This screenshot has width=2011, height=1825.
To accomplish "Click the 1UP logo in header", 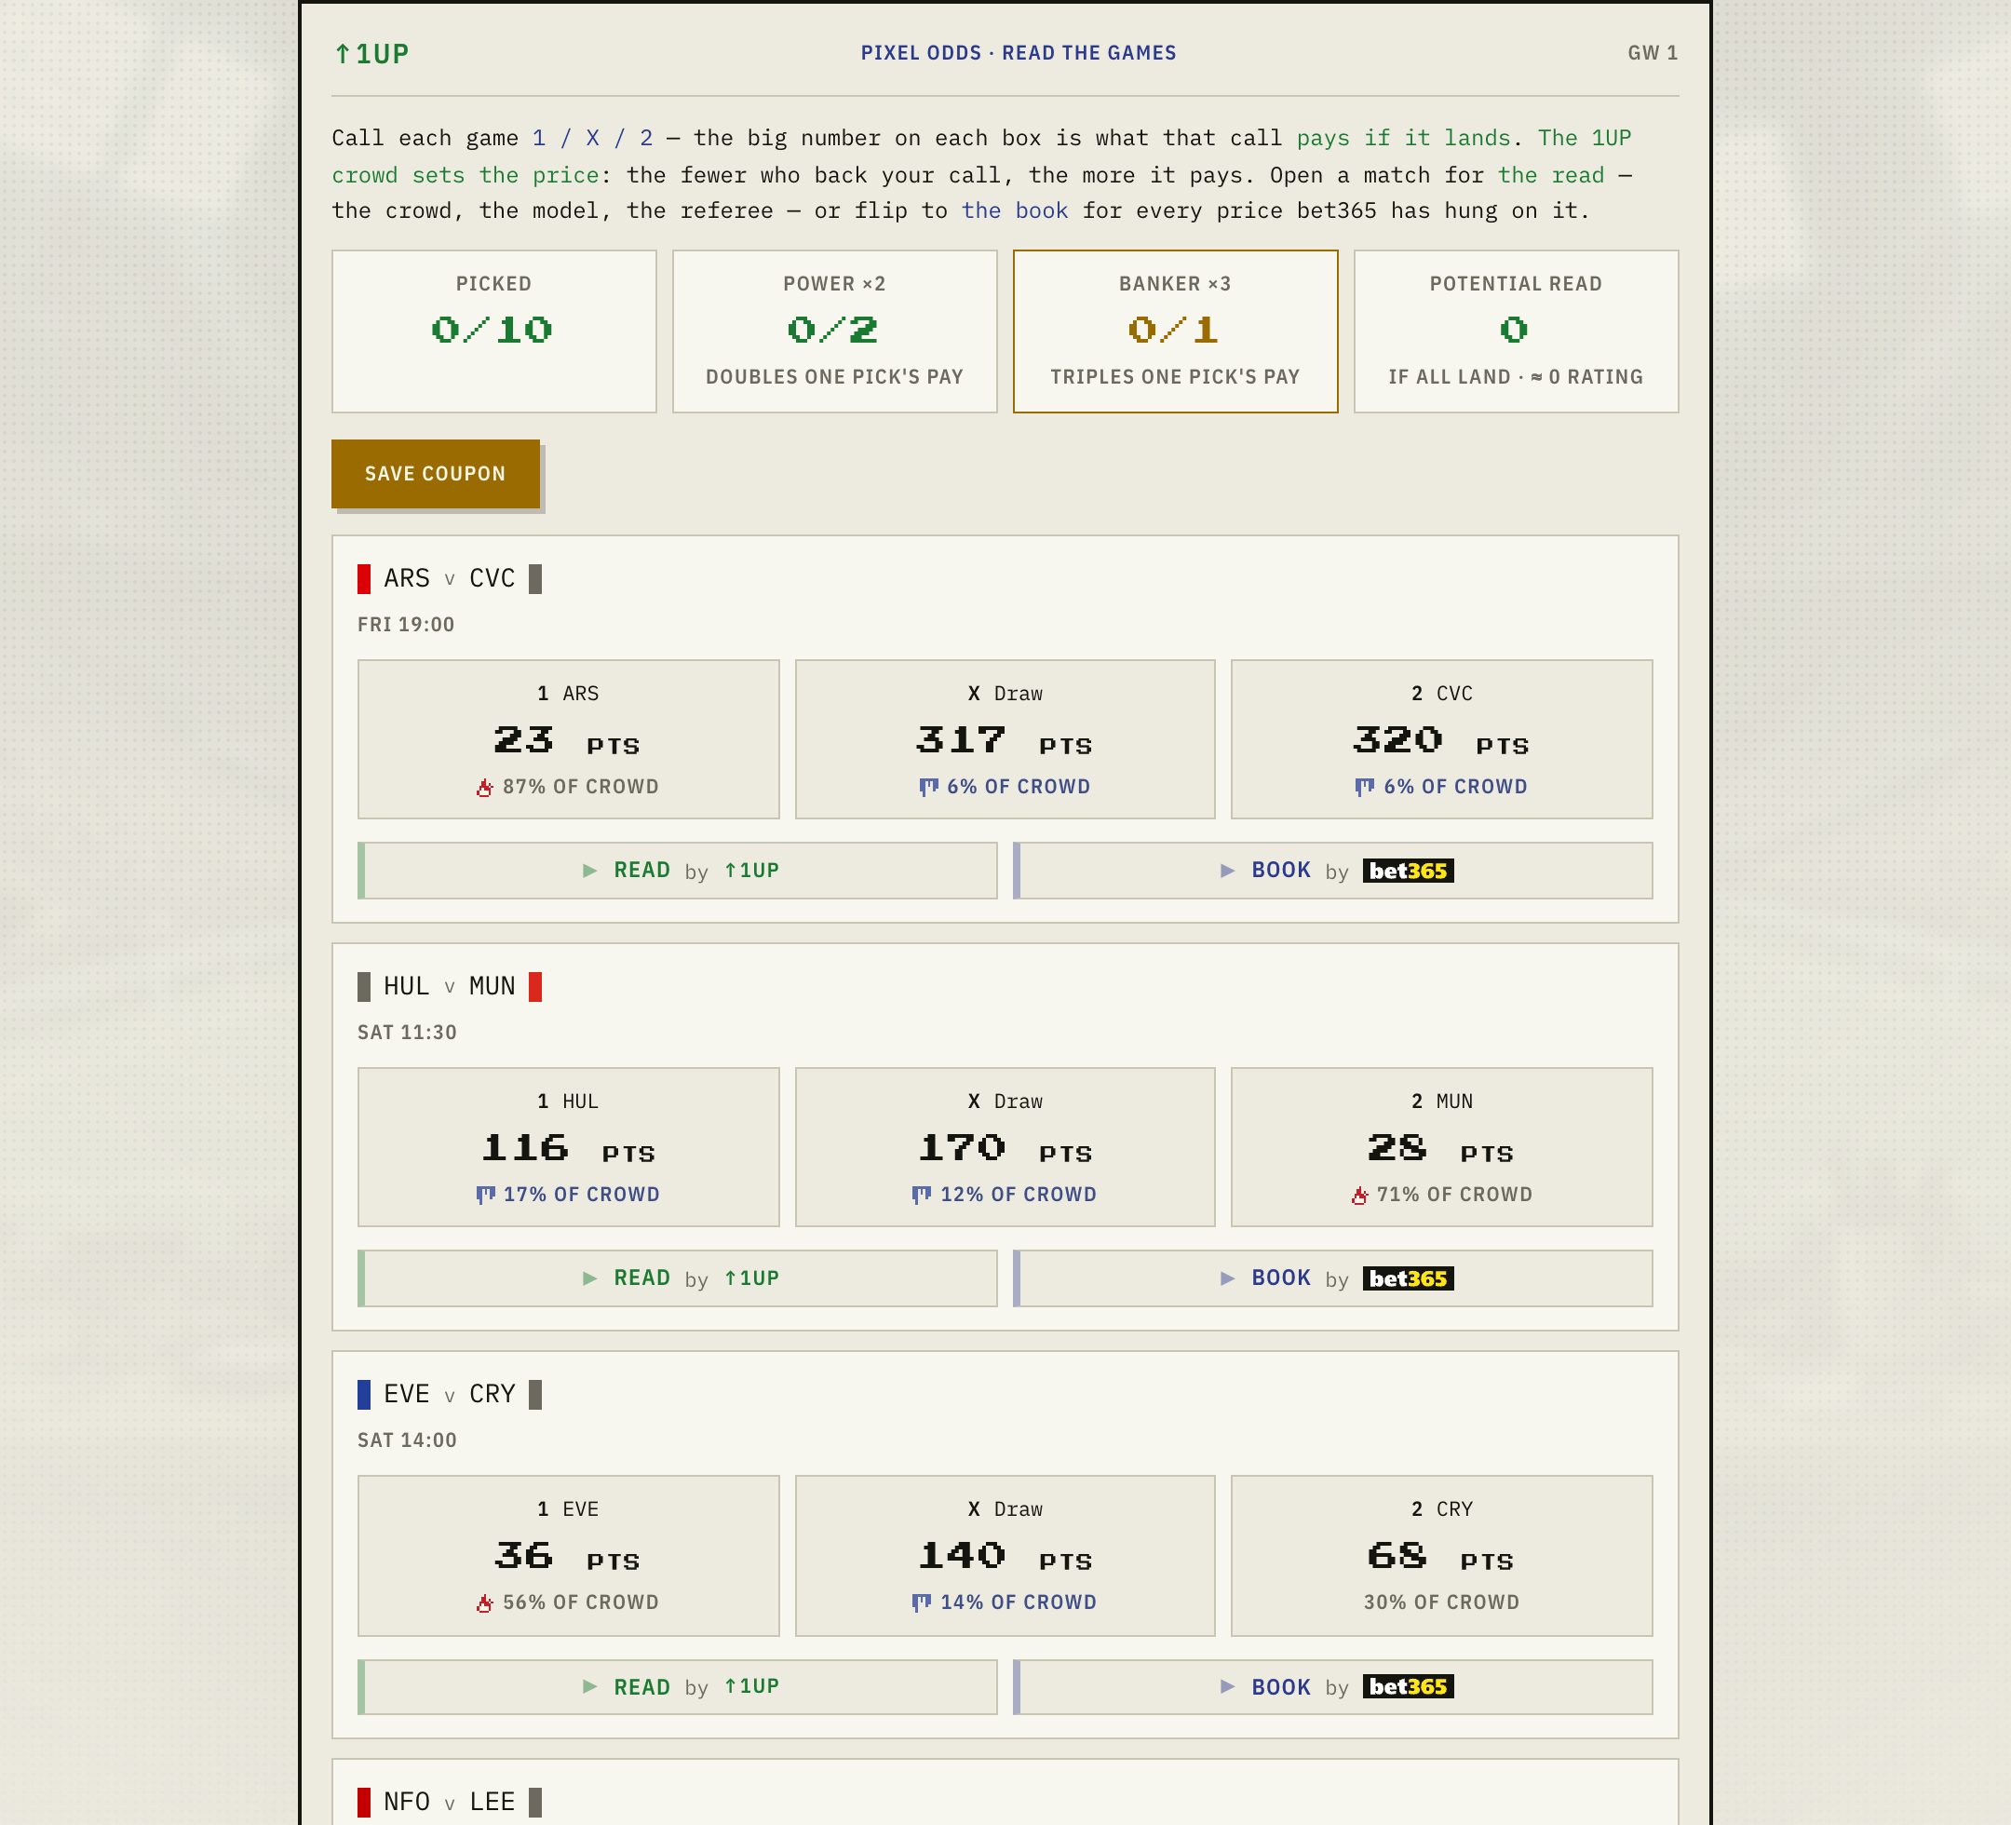I will [x=371, y=54].
